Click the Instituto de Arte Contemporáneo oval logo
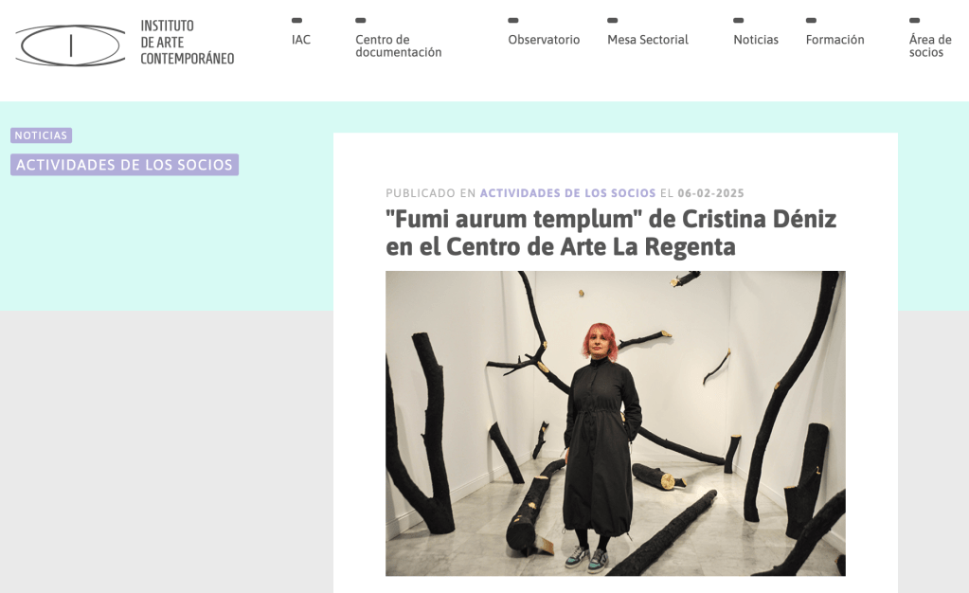 click(70, 45)
